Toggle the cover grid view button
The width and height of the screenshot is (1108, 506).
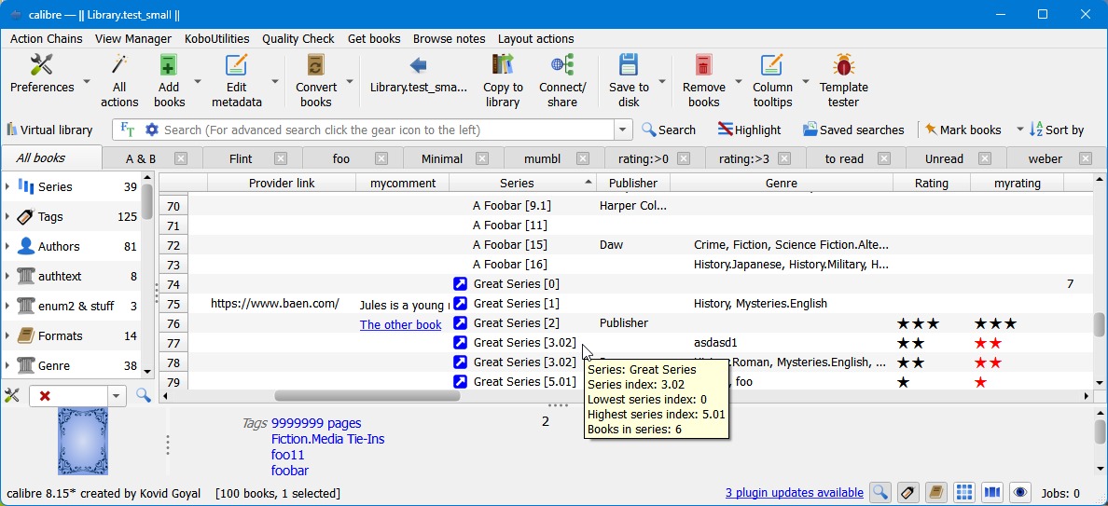[964, 492]
